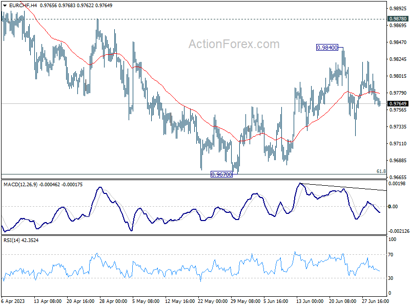Click the 61.8 Fibonacci level label

pyautogui.click(x=381, y=171)
